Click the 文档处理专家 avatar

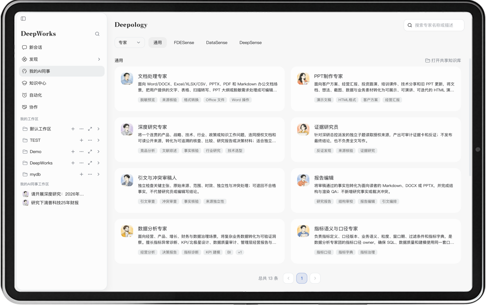click(127, 79)
